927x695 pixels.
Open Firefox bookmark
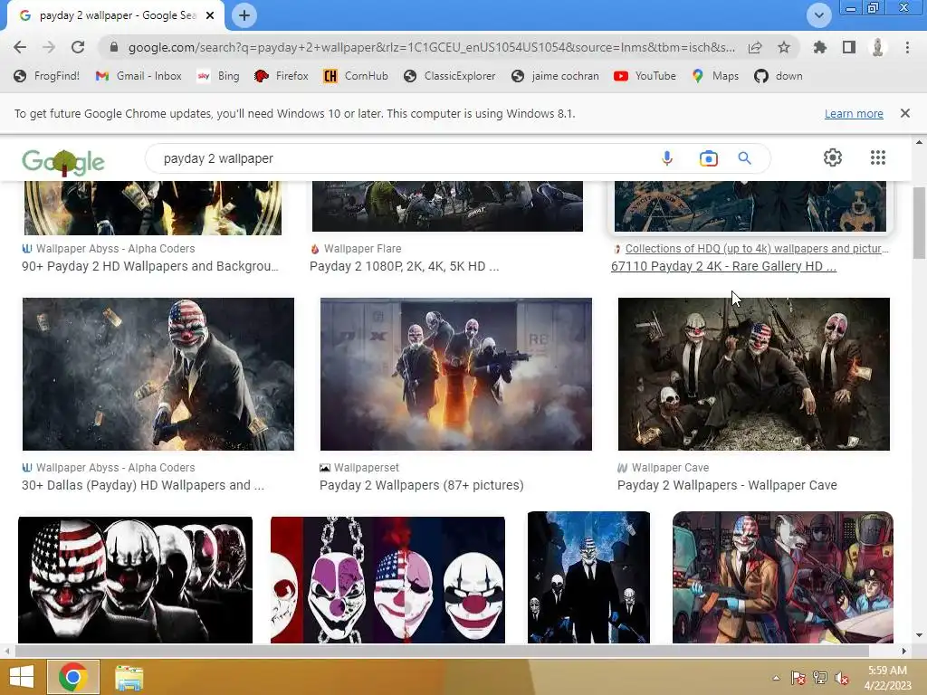click(x=281, y=76)
